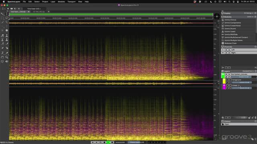Click the Output Level slider in transport bar
The image size is (257, 144).
click(x=136, y=142)
